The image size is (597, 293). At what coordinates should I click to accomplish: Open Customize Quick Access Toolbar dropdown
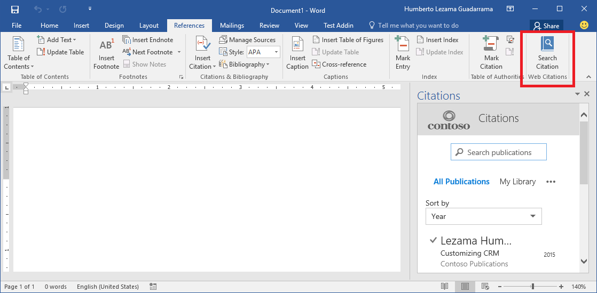point(90,9)
